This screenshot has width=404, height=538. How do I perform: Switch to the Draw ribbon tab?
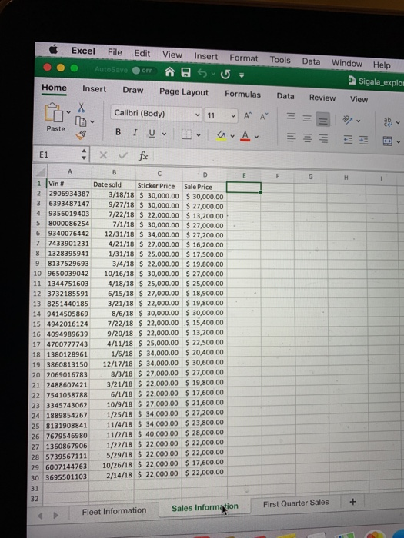(132, 90)
